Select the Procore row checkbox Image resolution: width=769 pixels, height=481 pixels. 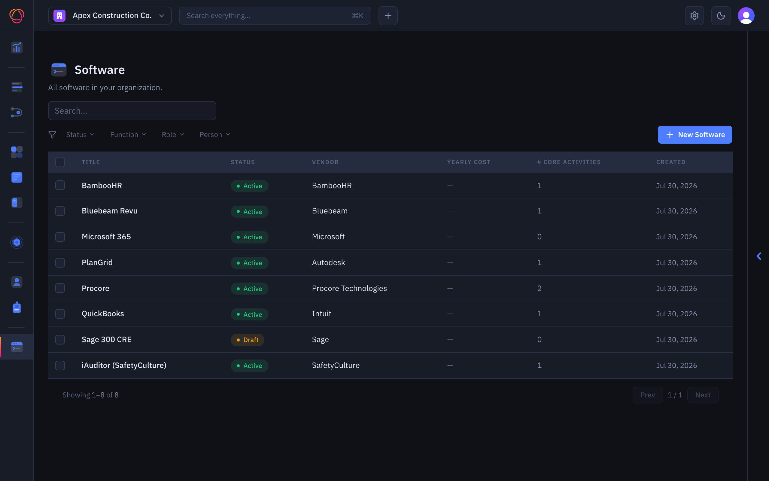tap(60, 288)
